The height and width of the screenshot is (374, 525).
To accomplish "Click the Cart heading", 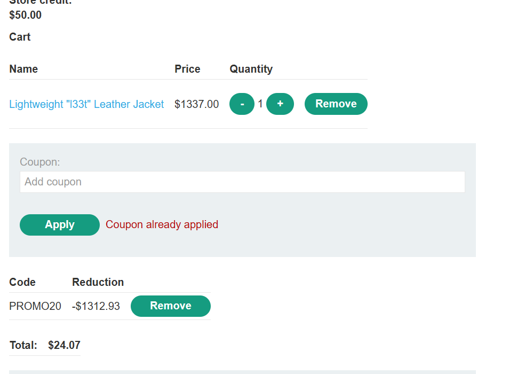I will pos(20,37).
